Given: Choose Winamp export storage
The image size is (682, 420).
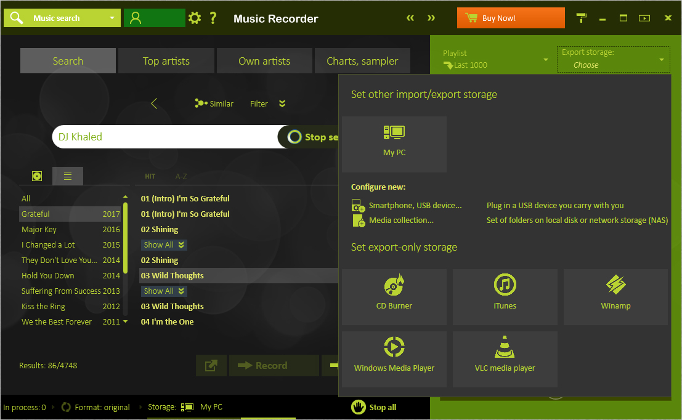Looking at the screenshot, I should pyautogui.click(x=615, y=297).
